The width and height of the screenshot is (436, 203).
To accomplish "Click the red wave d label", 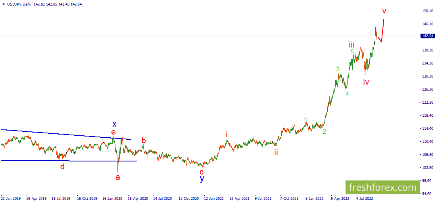I will click(62, 167).
